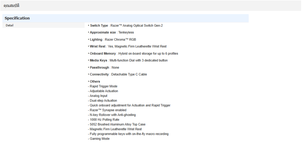The height and width of the screenshot is (153, 302).
Task: Click the Analog Input entry
Action: 98,96
